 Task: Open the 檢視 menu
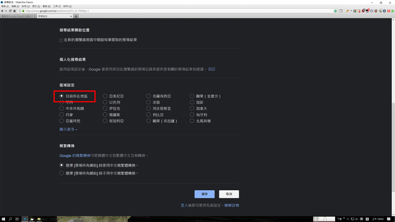[x=26, y=6]
